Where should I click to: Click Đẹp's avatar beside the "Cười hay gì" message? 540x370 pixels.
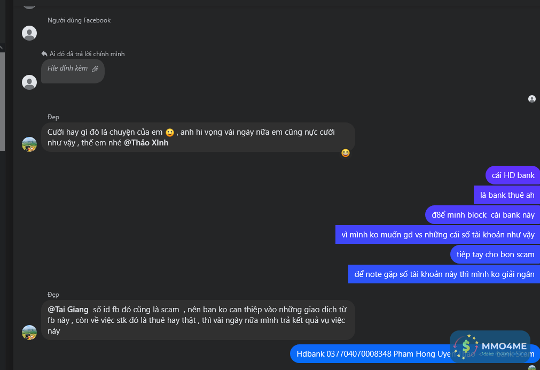[29, 144]
